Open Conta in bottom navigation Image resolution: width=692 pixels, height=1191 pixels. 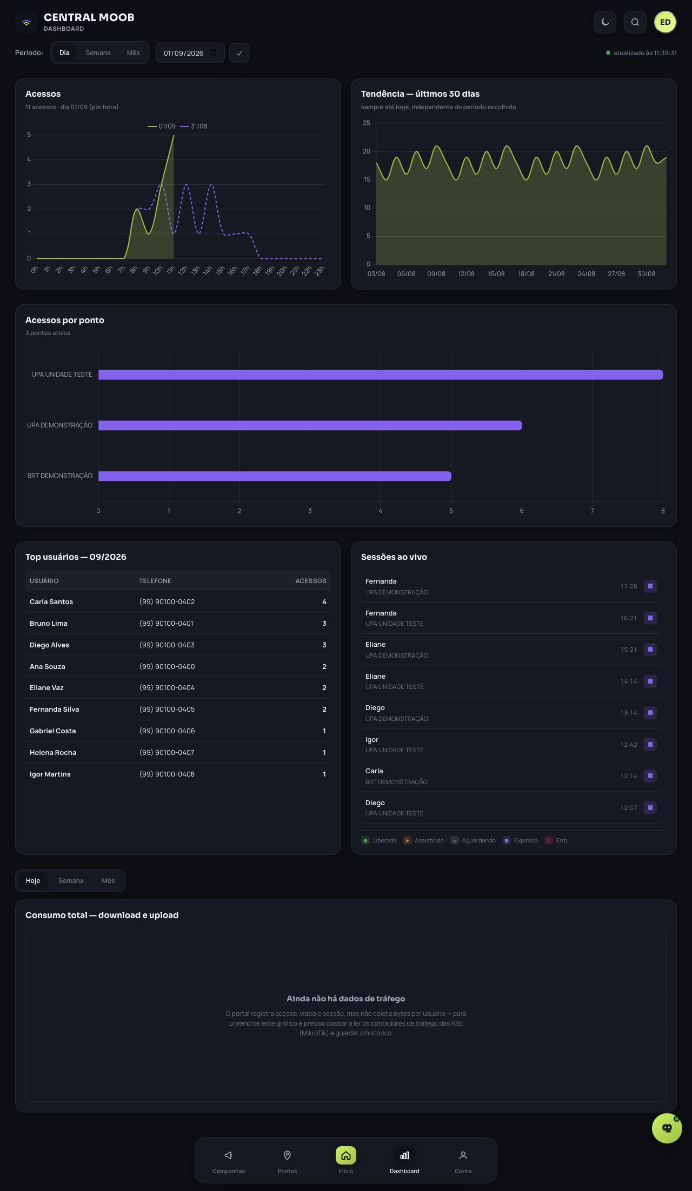tap(463, 1161)
